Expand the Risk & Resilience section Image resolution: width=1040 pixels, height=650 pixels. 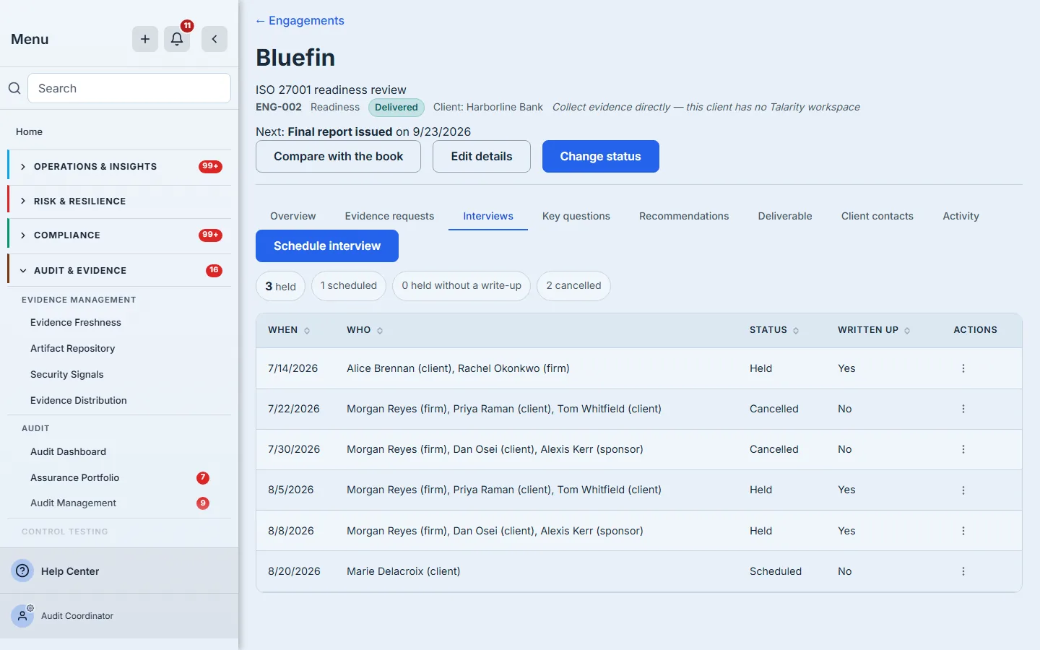click(120, 201)
